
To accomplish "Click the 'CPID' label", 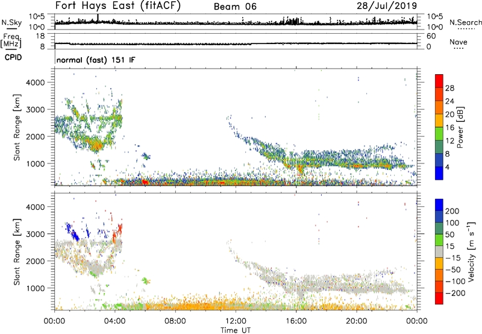I will tap(13, 57).
